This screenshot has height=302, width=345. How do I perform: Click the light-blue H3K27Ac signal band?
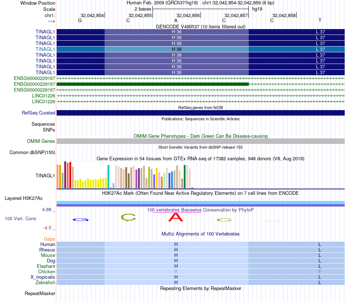coord(200,202)
